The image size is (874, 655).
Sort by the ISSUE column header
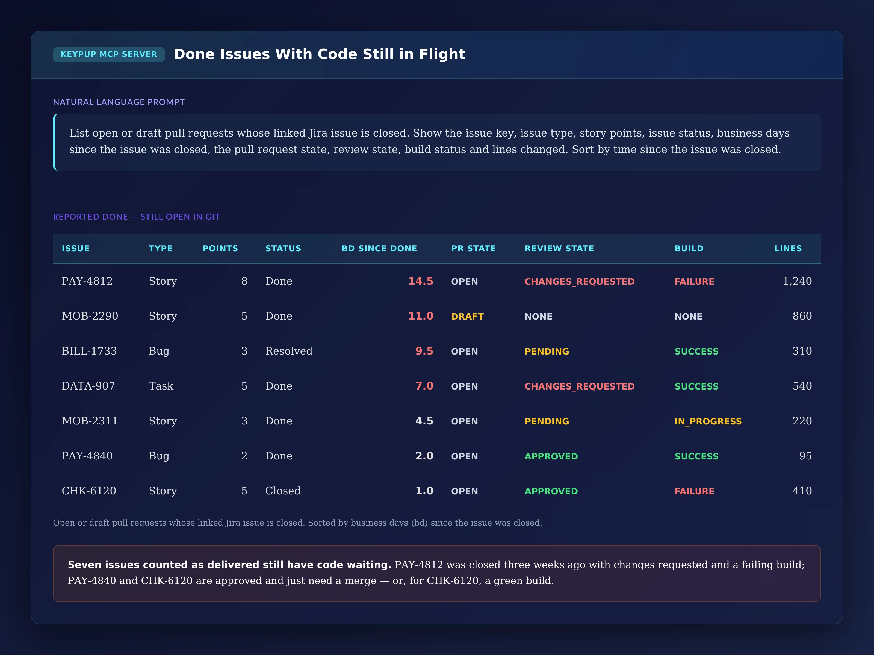point(75,249)
